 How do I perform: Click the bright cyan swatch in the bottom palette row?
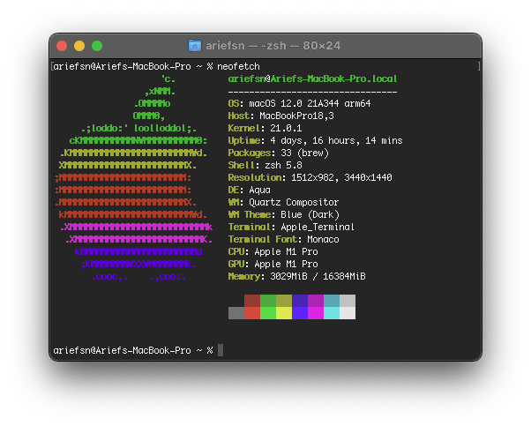click(332, 313)
